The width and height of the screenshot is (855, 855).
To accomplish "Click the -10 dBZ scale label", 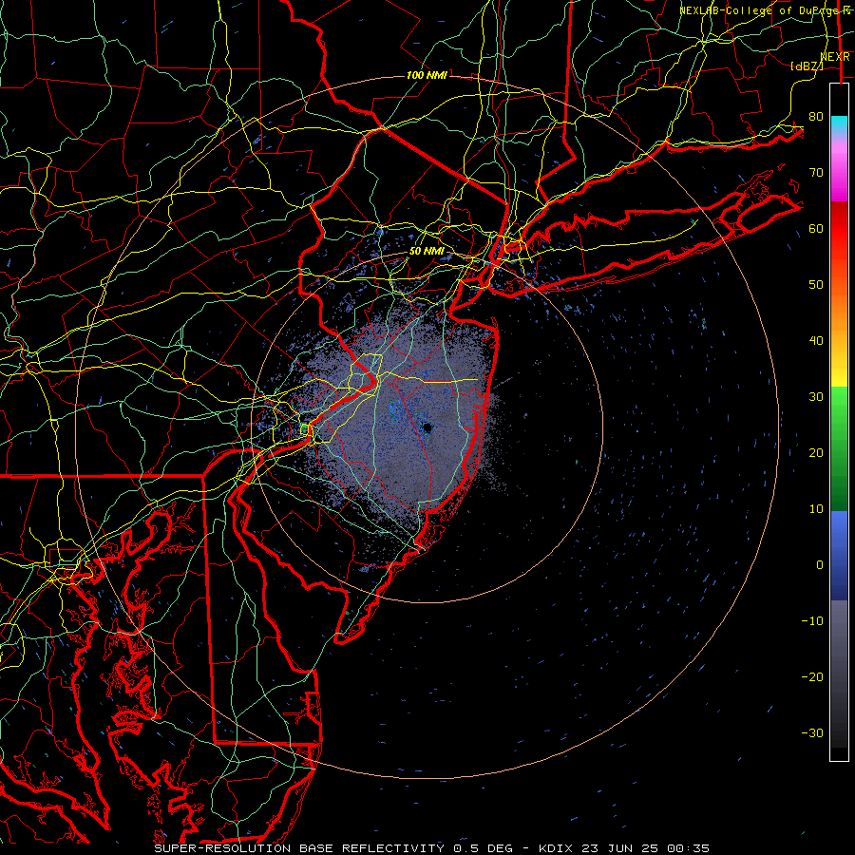I will click(x=812, y=621).
